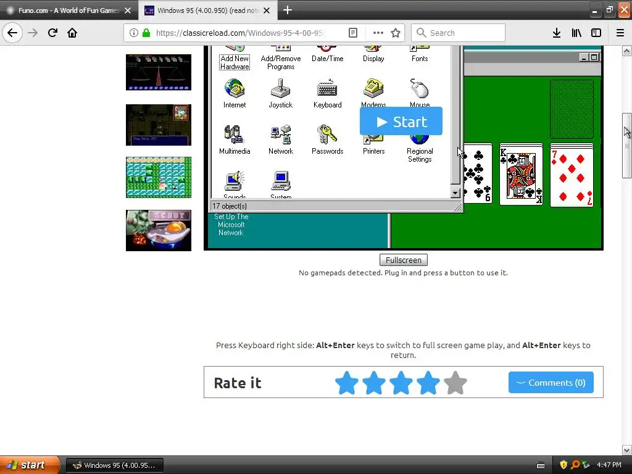Open the Modems control panel icon

(373, 94)
